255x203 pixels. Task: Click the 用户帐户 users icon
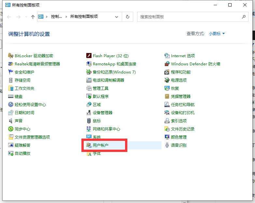coord(89,145)
